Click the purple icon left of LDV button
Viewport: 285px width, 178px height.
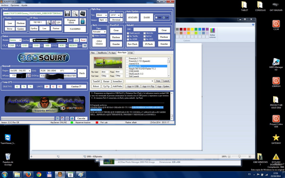click(53, 22)
